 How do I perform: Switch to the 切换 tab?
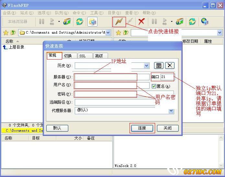click(70, 56)
